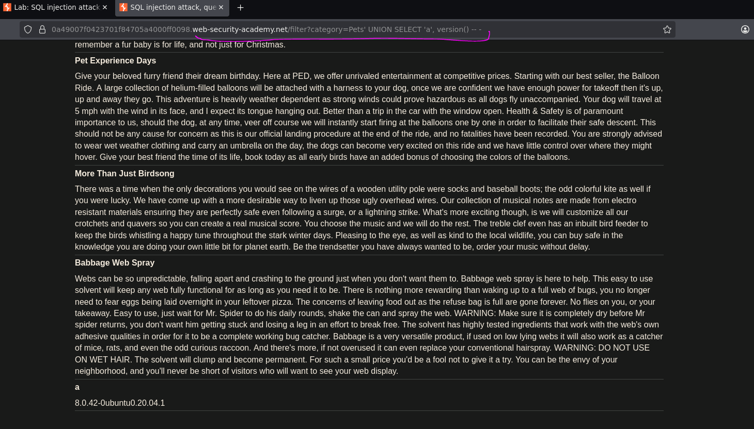Viewport: 754px width, 429px height.
Task: Click the injected 'a' row title
Action: click(77, 387)
